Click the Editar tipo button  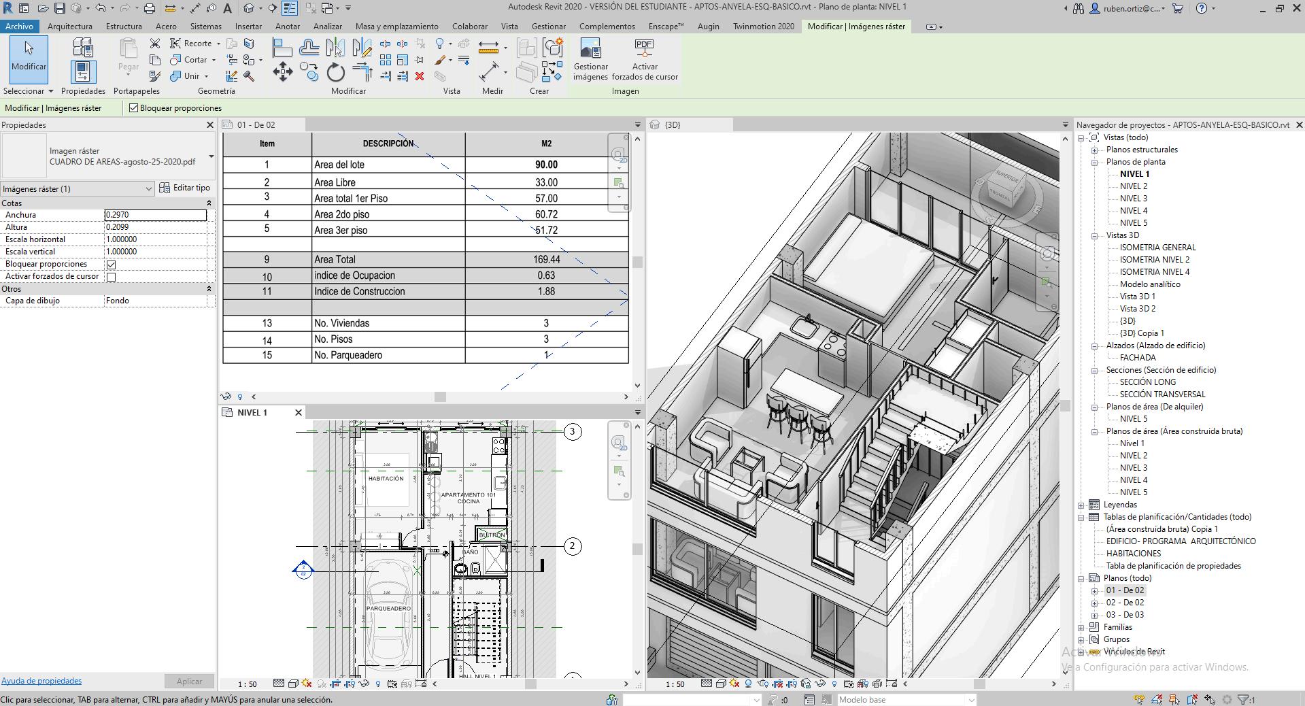click(185, 188)
